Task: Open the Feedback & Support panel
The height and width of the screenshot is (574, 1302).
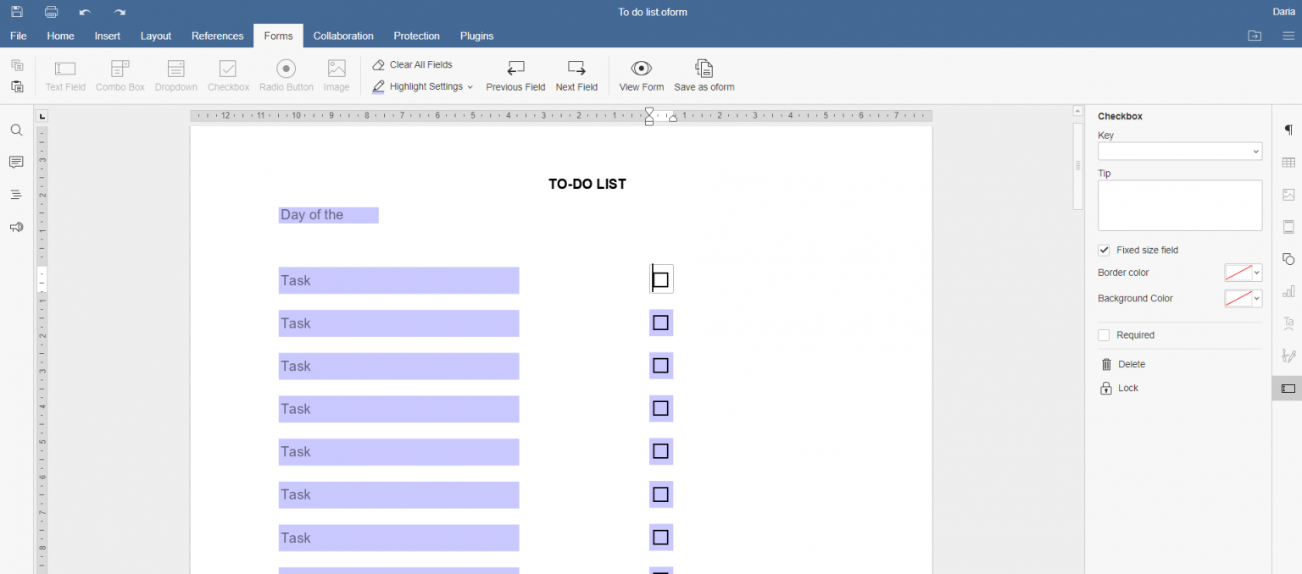Action: [16, 227]
